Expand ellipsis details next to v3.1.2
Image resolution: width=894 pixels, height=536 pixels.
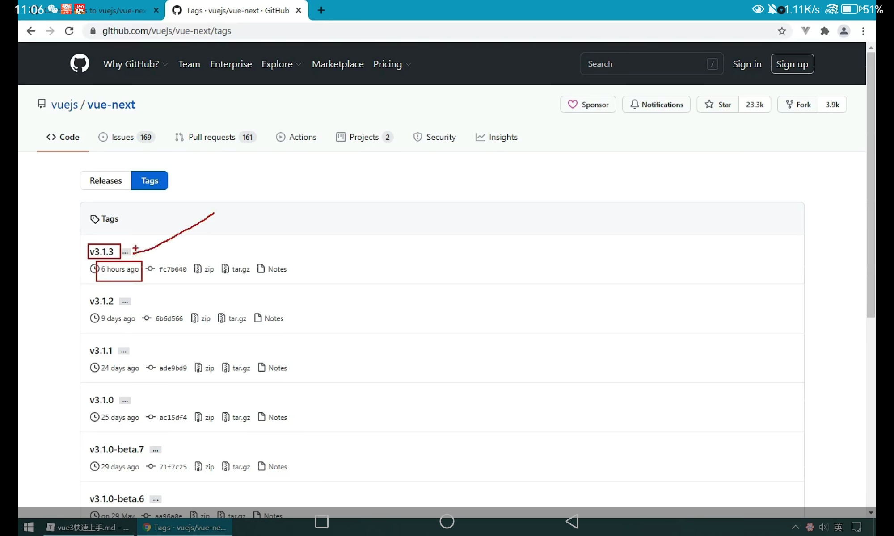click(125, 301)
